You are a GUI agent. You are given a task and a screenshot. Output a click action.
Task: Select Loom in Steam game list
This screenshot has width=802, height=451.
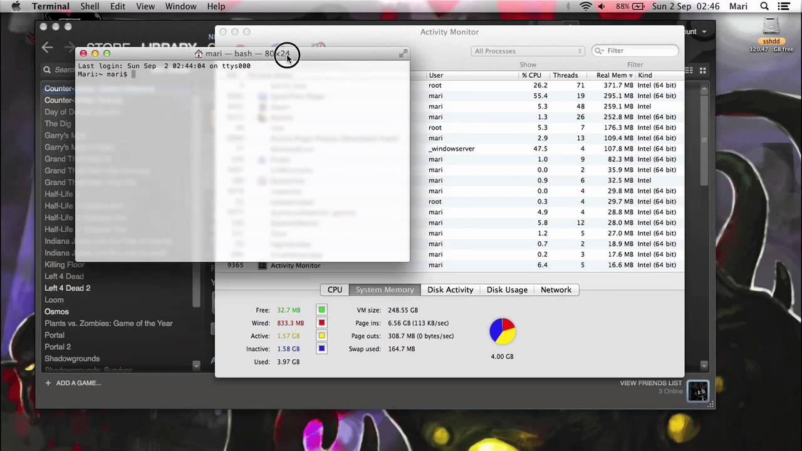[54, 300]
